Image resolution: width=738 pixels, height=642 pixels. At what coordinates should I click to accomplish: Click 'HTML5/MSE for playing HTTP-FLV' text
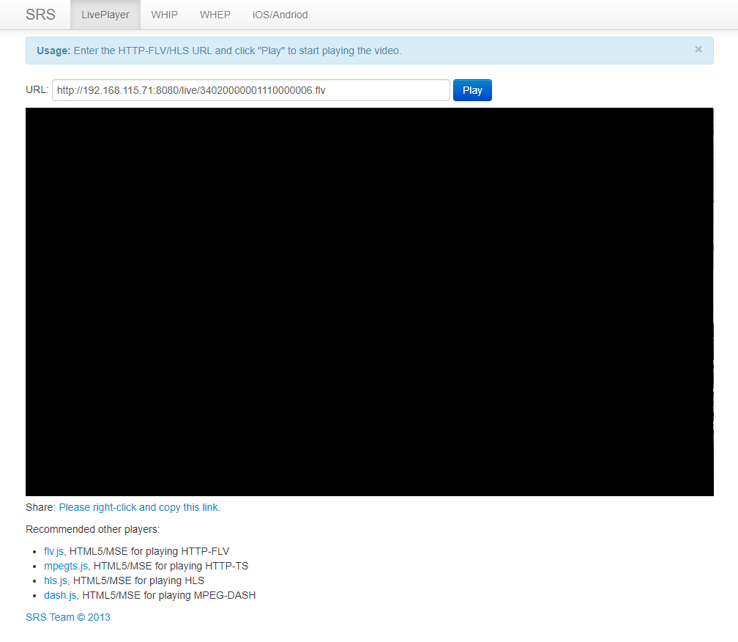pyautogui.click(x=149, y=551)
